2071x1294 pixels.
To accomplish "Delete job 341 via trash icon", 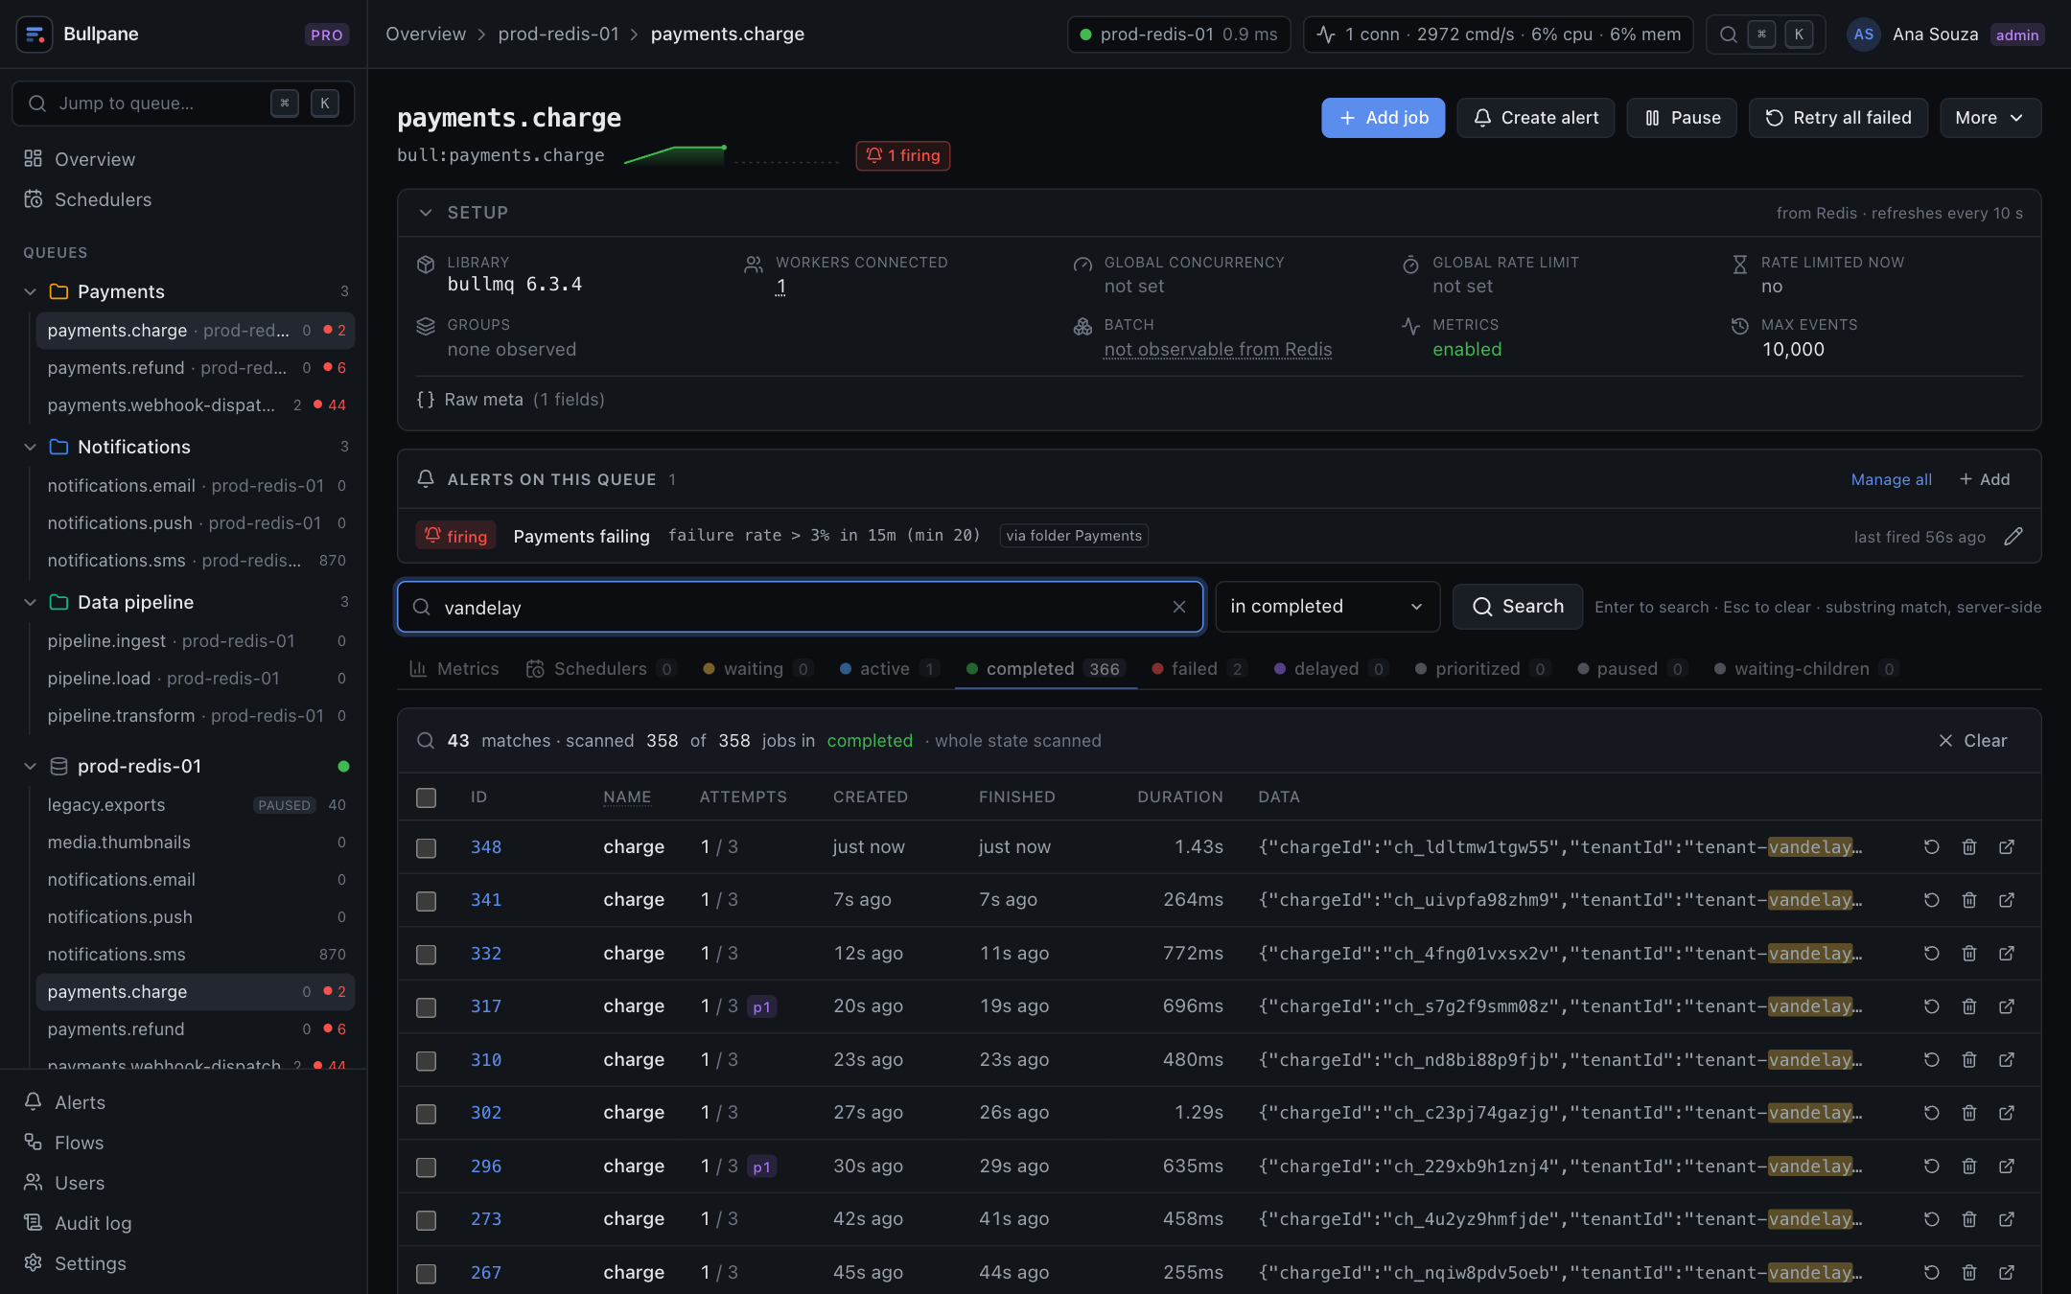I will click(x=1969, y=900).
